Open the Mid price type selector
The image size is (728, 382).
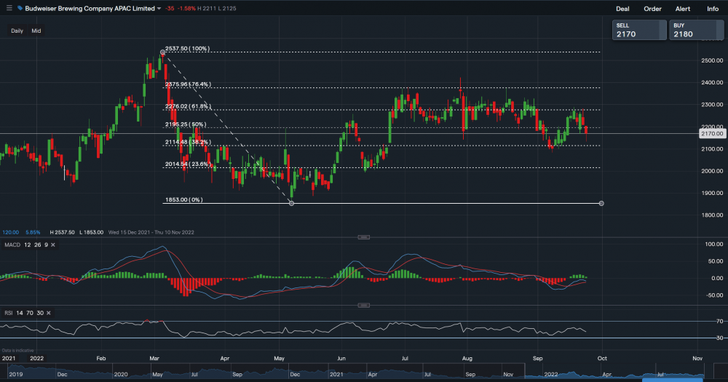36,31
